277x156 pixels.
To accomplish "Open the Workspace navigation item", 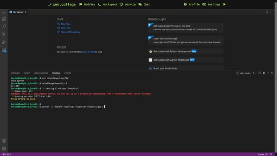I will 107,4.
